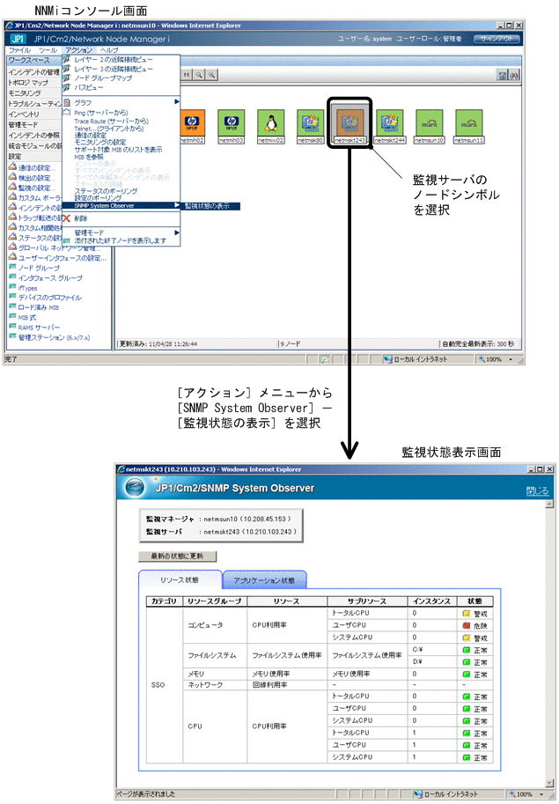The width and height of the screenshot is (559, 804).
Task: Expand the グラフ submenu arrow
Action: [176, 102]
